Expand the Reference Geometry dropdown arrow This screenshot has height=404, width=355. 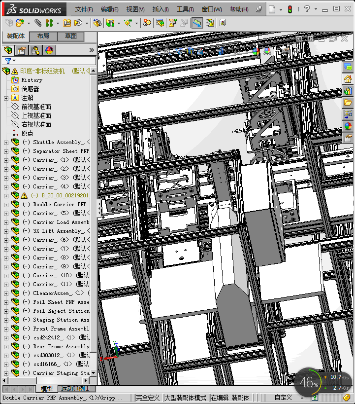[136, 24]
